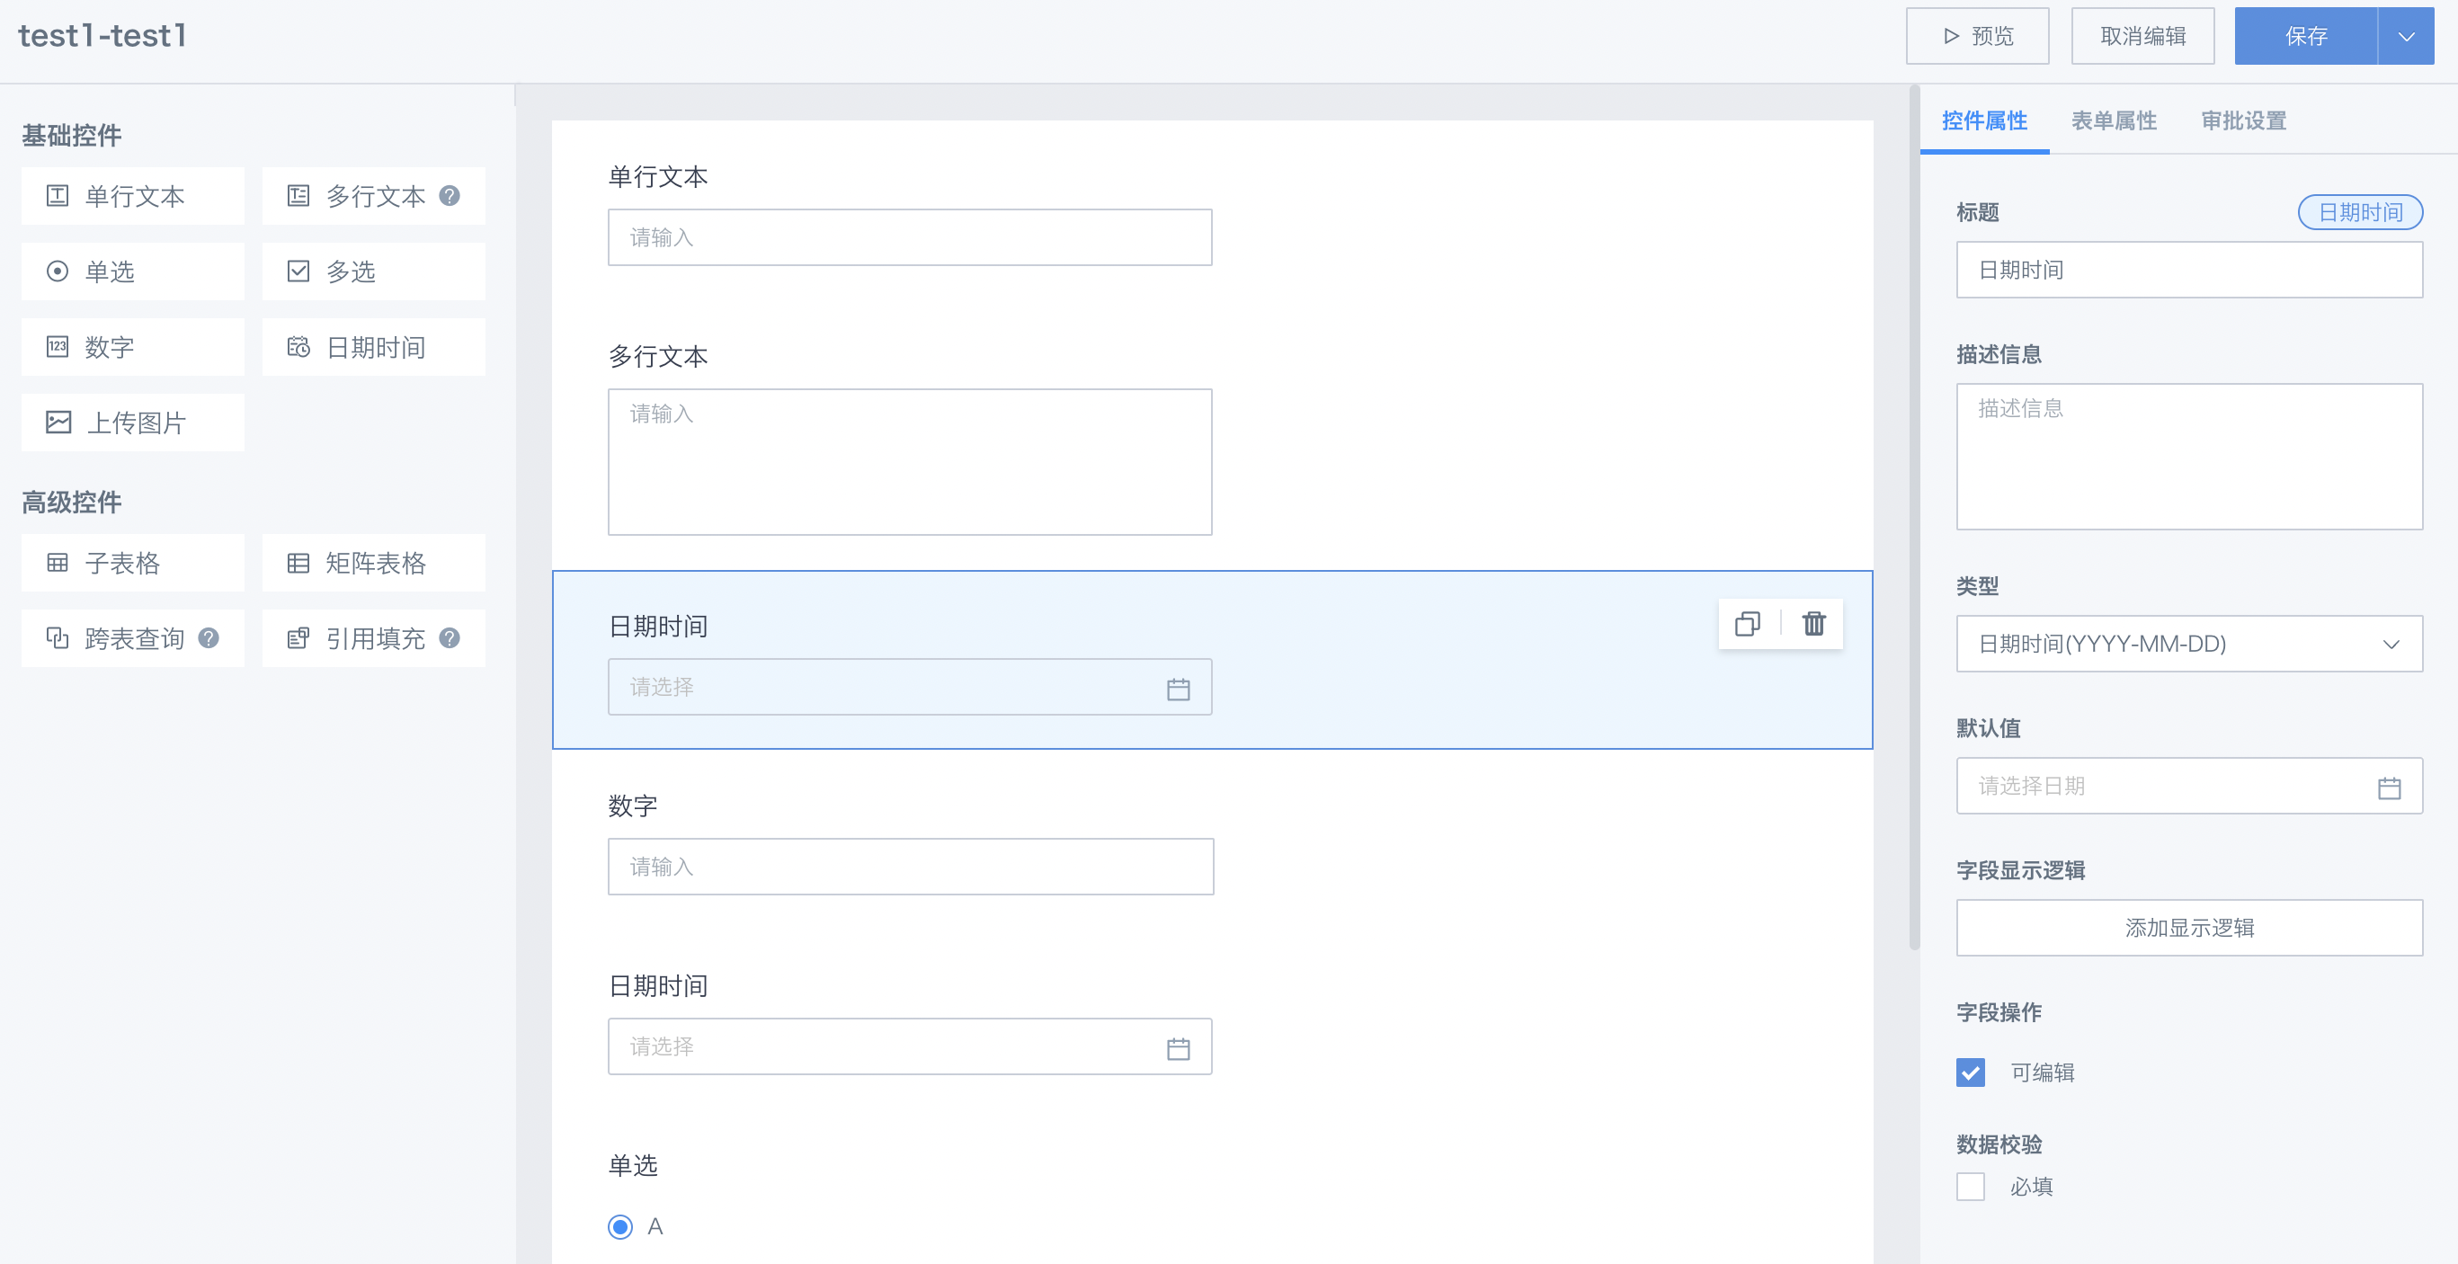Click the 单行文本 form input

coord(909,237)
